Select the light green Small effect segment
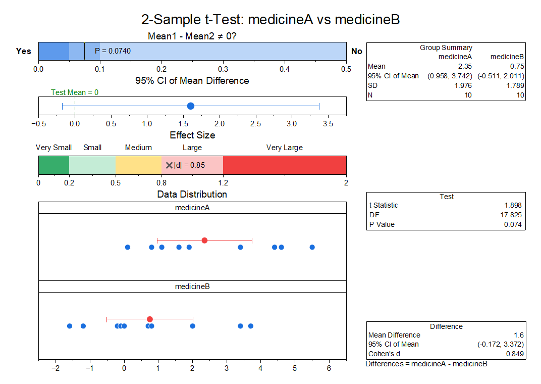This screenshot has height=384, width=541. coord(92,165)
